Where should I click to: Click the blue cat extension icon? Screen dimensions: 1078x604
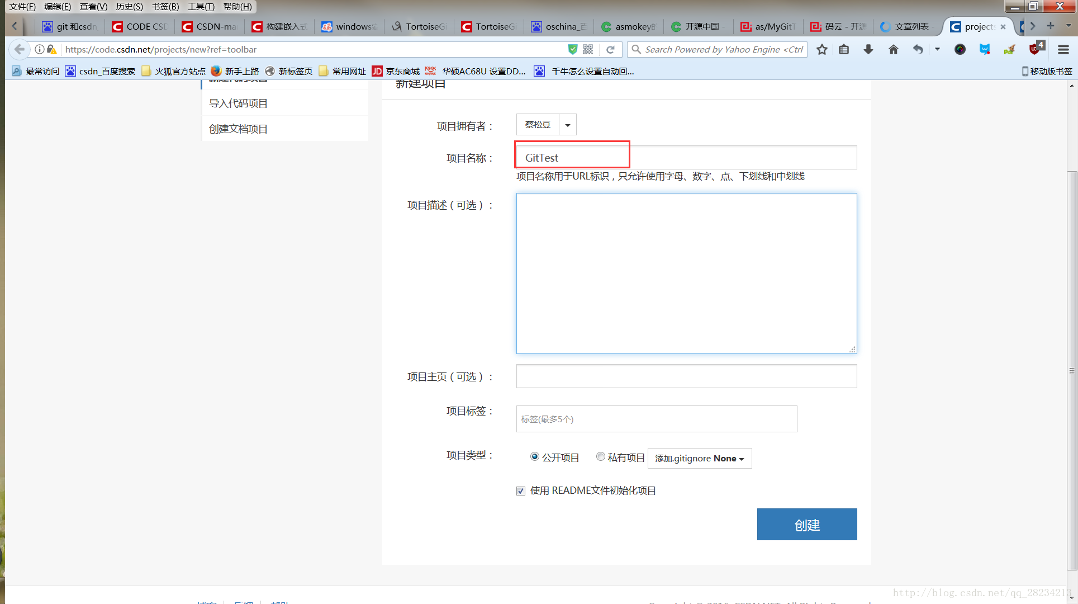pos(985,49)
